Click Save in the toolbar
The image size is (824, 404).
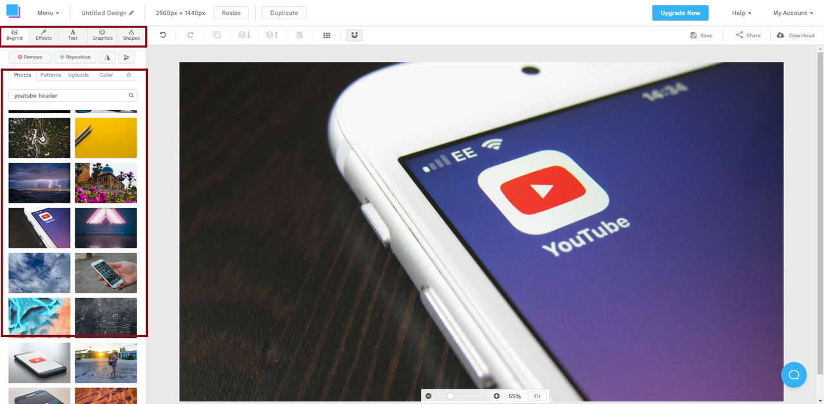pos(701,35)
